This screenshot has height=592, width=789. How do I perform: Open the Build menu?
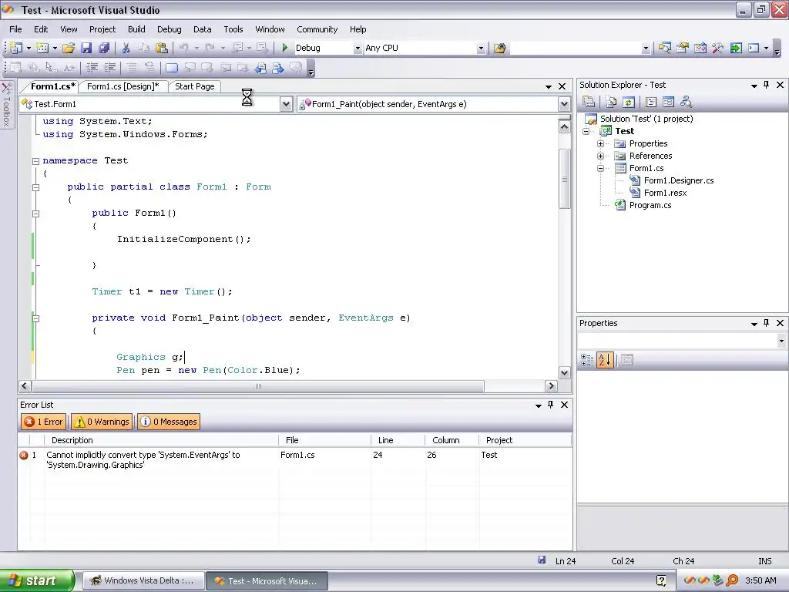[136, 29]
